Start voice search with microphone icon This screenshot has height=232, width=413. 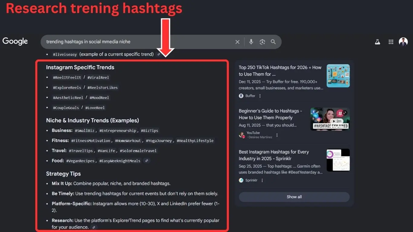pyautogui.click(x=251, y=42)
